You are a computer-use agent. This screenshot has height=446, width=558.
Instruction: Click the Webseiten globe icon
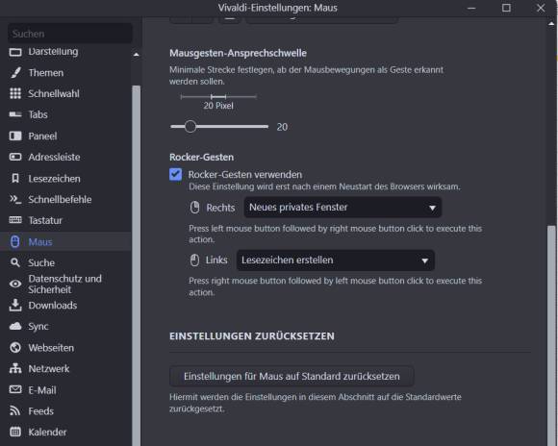click(15, 348)
